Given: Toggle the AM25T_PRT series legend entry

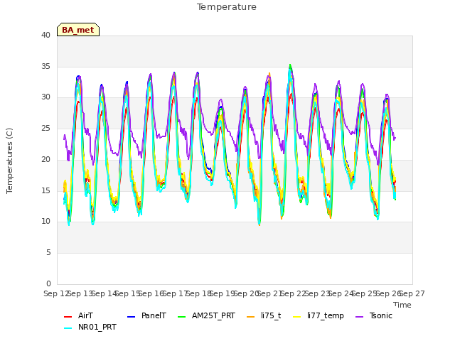Looking at the screenshot, I should [x=206, y=315].
